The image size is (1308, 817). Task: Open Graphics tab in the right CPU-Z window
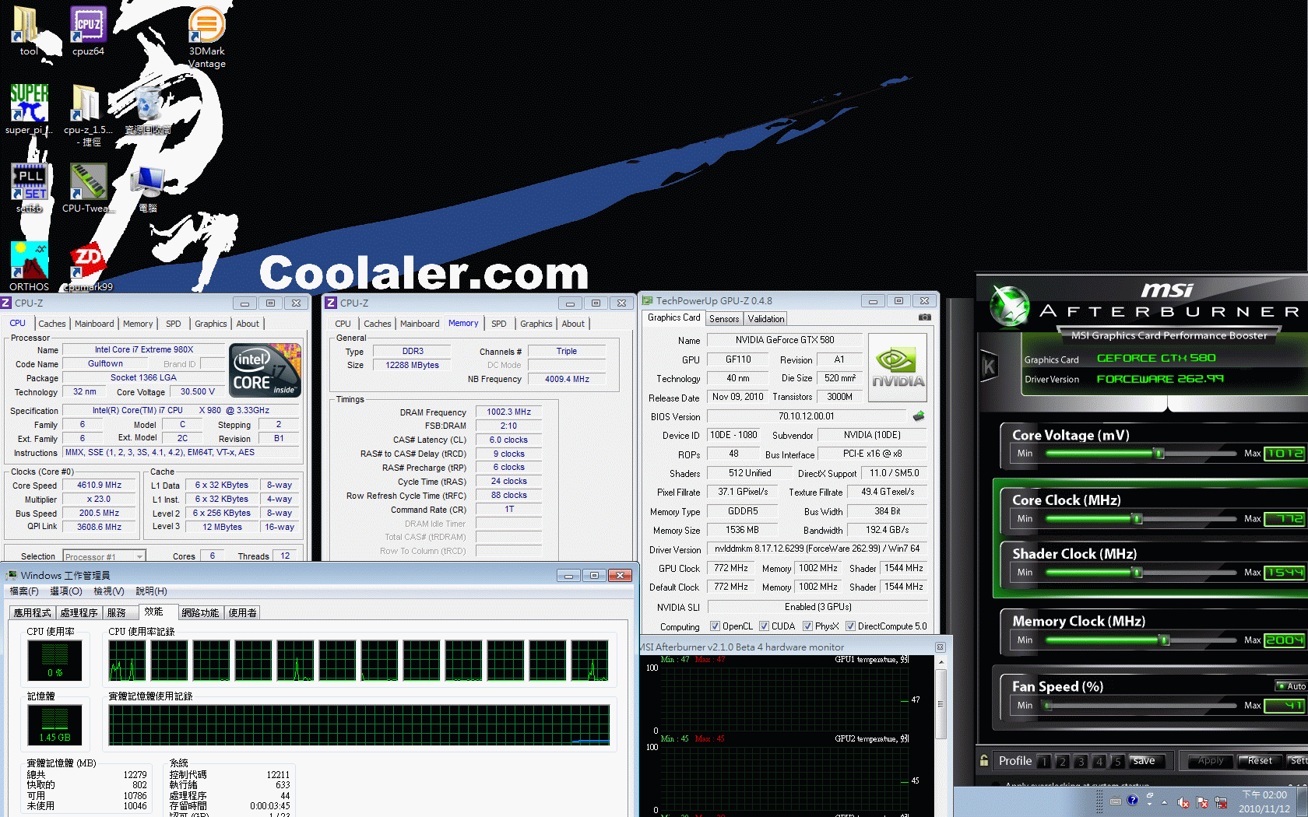coord(536,324)
